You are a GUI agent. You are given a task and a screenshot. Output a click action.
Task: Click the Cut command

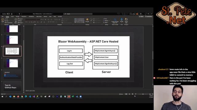[6, 19]
